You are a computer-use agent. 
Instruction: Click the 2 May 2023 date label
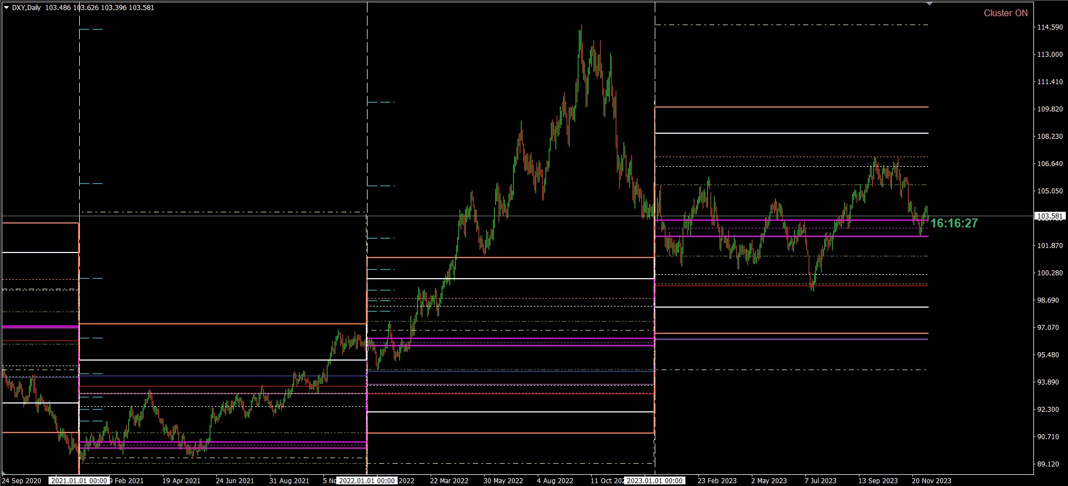769,480
